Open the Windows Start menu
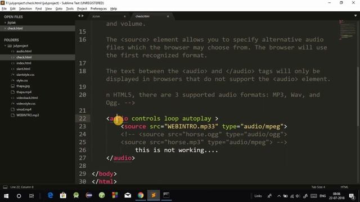This screenshot has width=360, height=202. click(6, 196)
